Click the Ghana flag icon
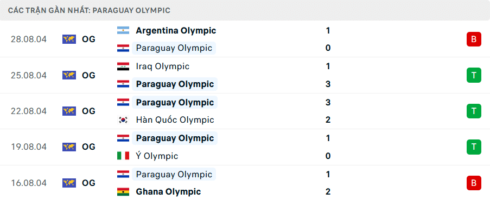490x200 pixels. 123,191
